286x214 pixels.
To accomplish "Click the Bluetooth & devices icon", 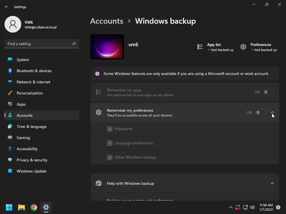I will click(x=10, y=71).
